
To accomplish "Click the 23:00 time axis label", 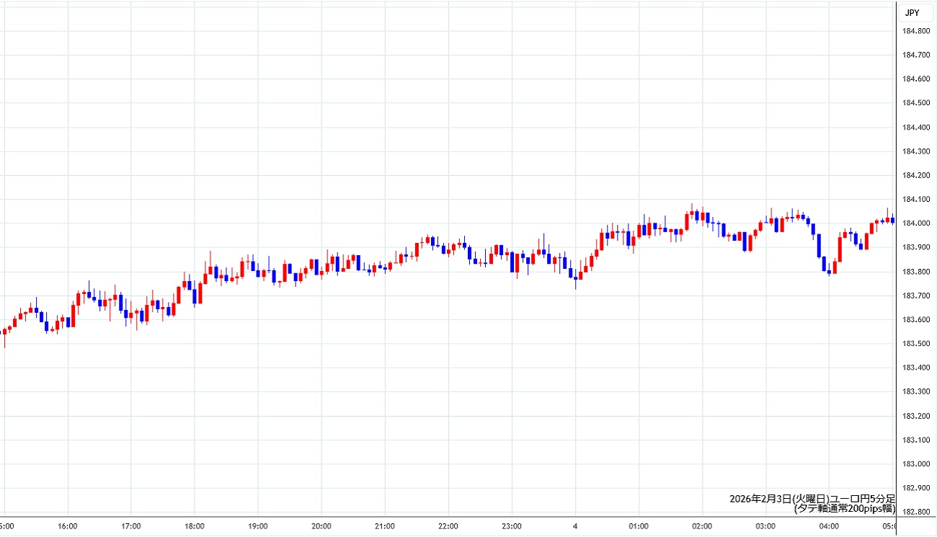I will [512, 526].
